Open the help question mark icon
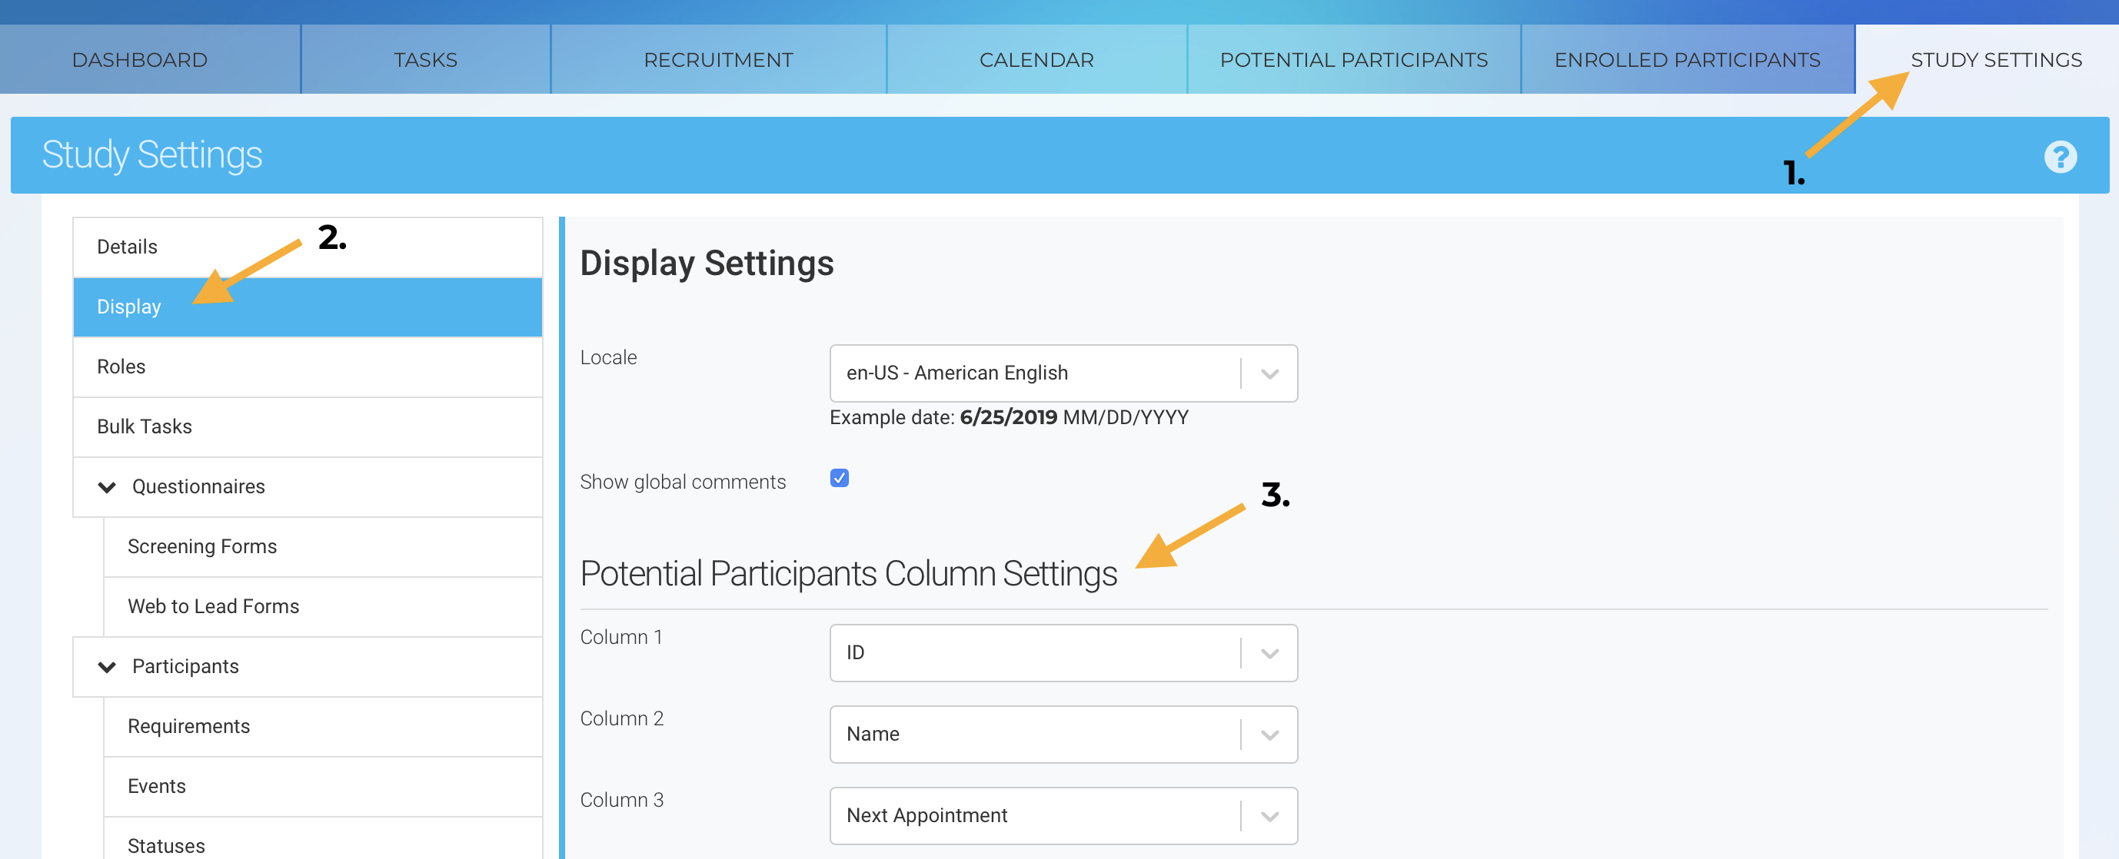The image size is (2119, 859). click(2059, 156)
